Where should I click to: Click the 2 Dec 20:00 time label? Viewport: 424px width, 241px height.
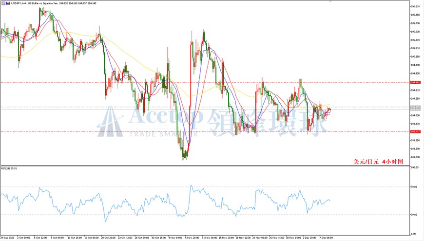pos(309,238)
